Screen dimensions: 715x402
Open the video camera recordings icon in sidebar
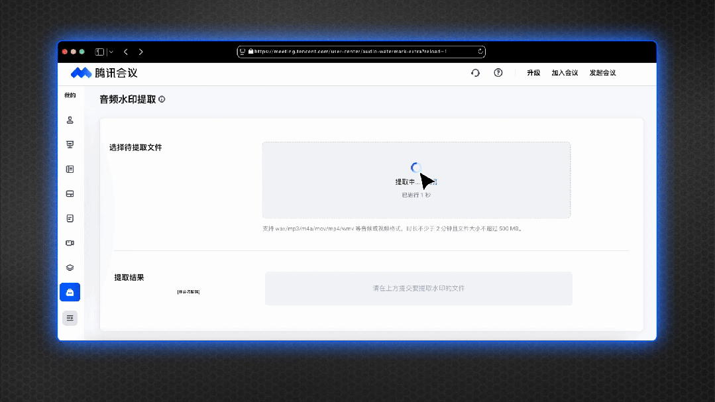click(70, 243)
